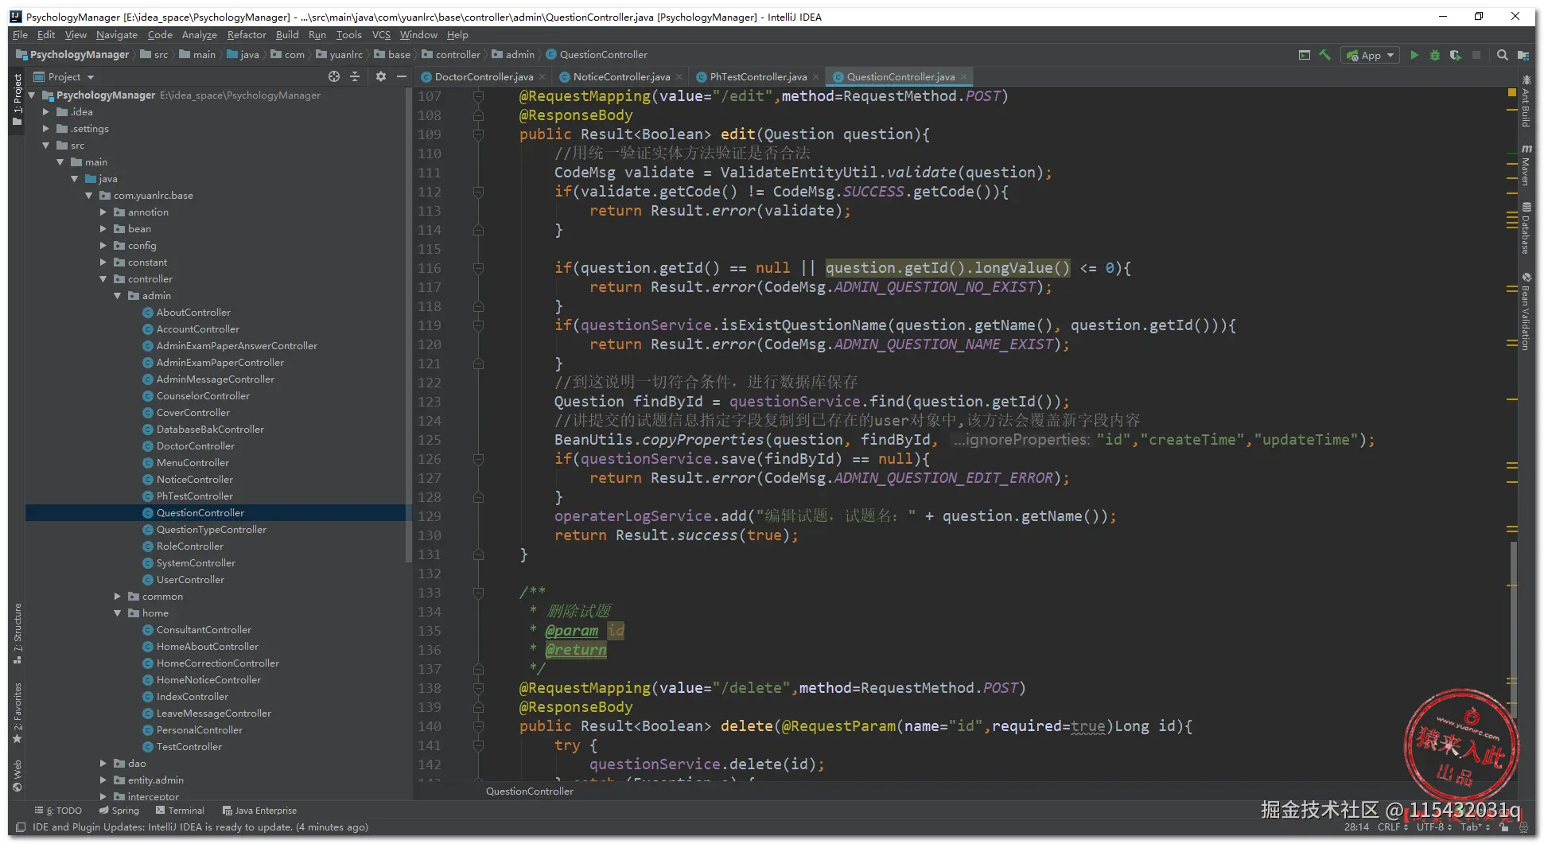Start debugging with the green bug icon
This screenshot has height=844, width=1544.
point(1434,55)
